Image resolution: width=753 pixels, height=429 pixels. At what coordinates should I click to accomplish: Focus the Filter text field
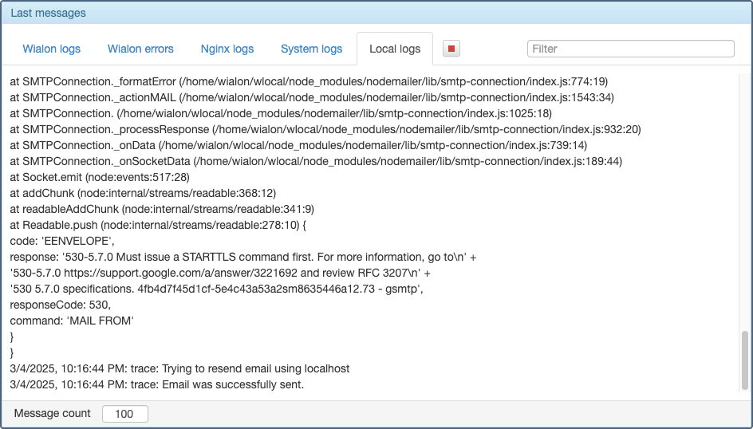[x=630, y=49]
